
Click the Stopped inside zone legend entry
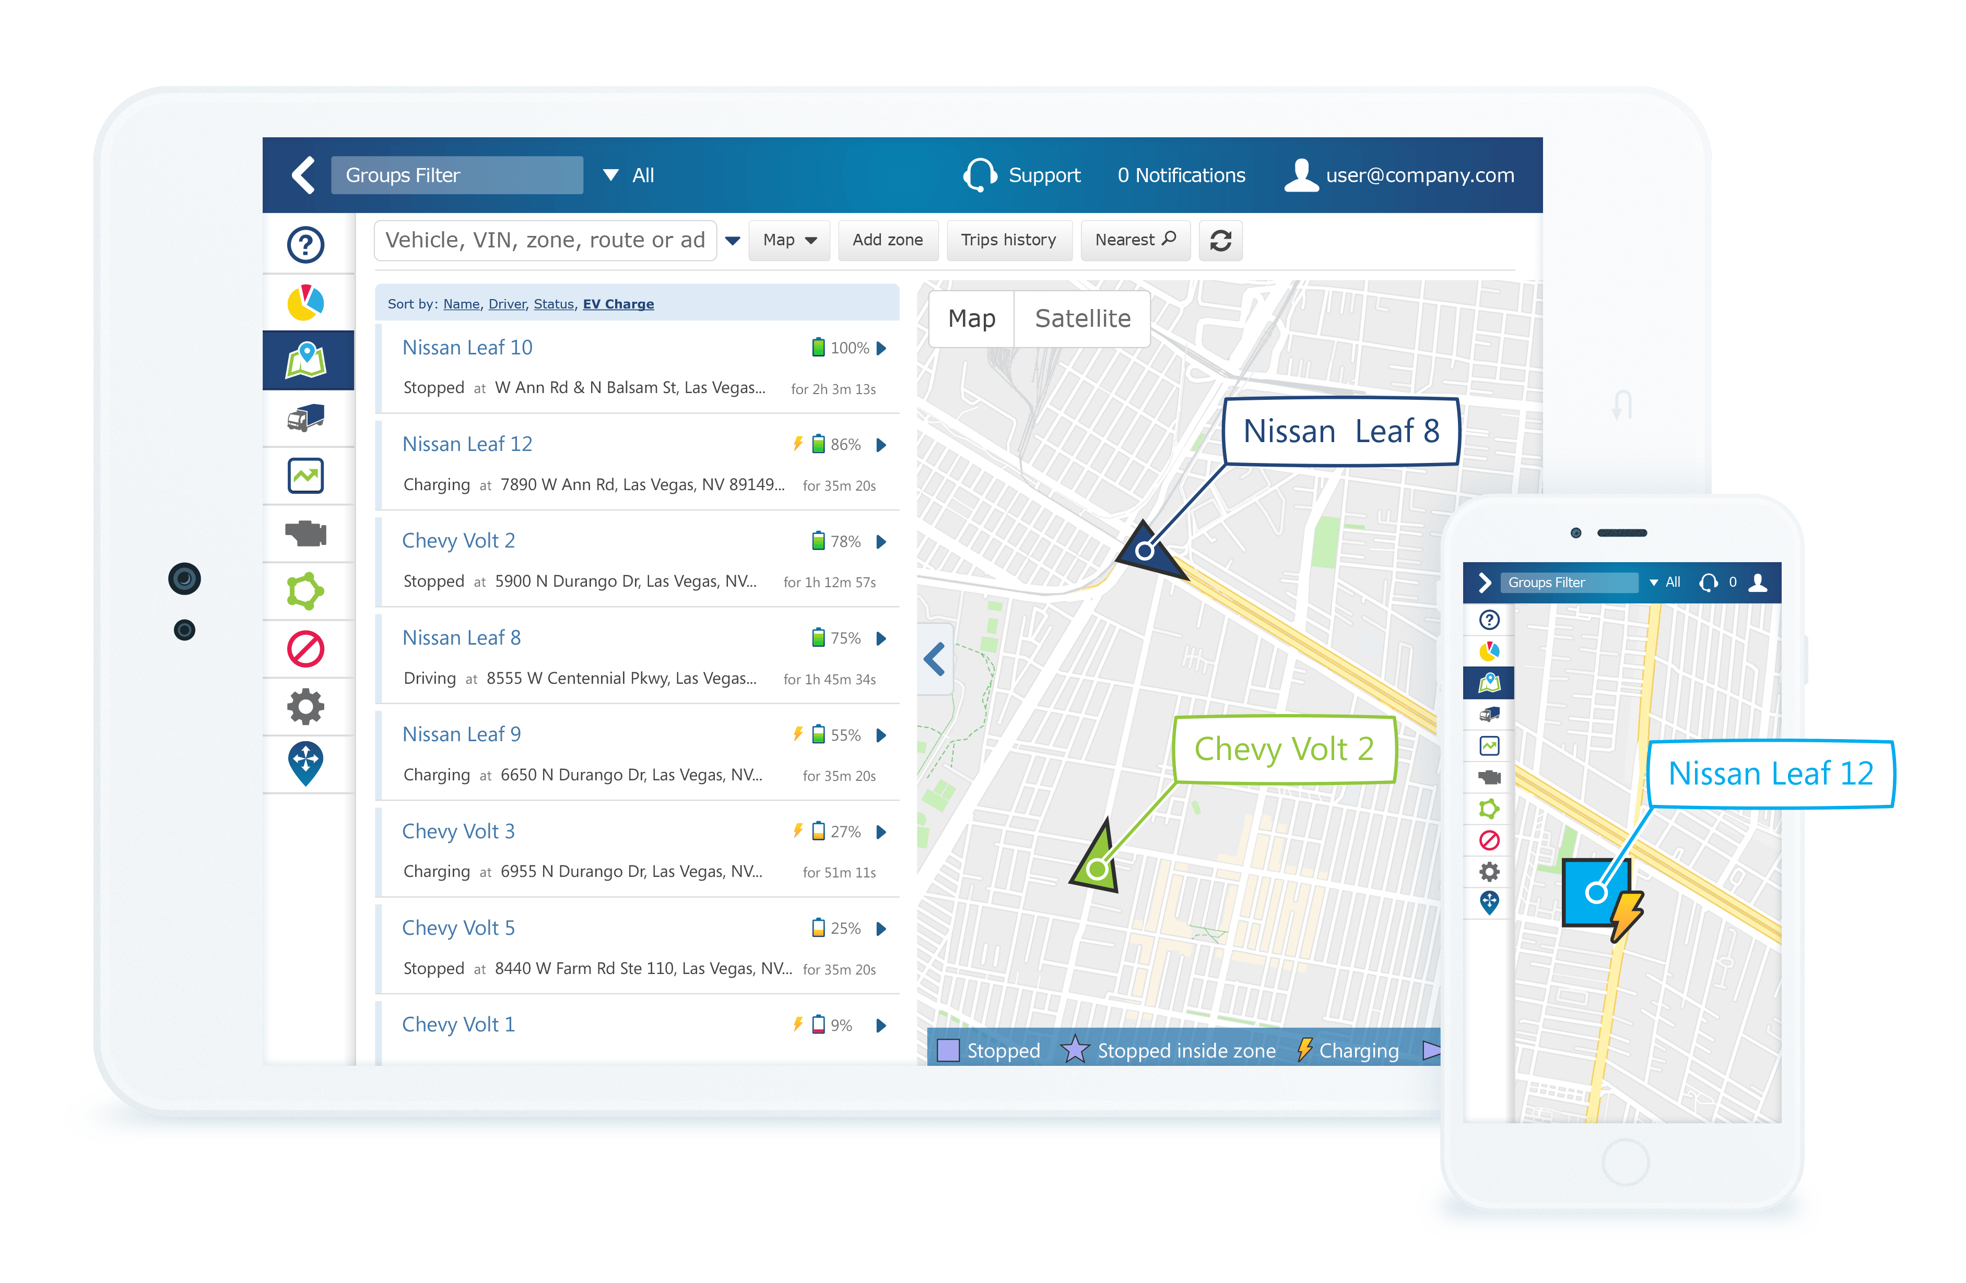1169,1050
